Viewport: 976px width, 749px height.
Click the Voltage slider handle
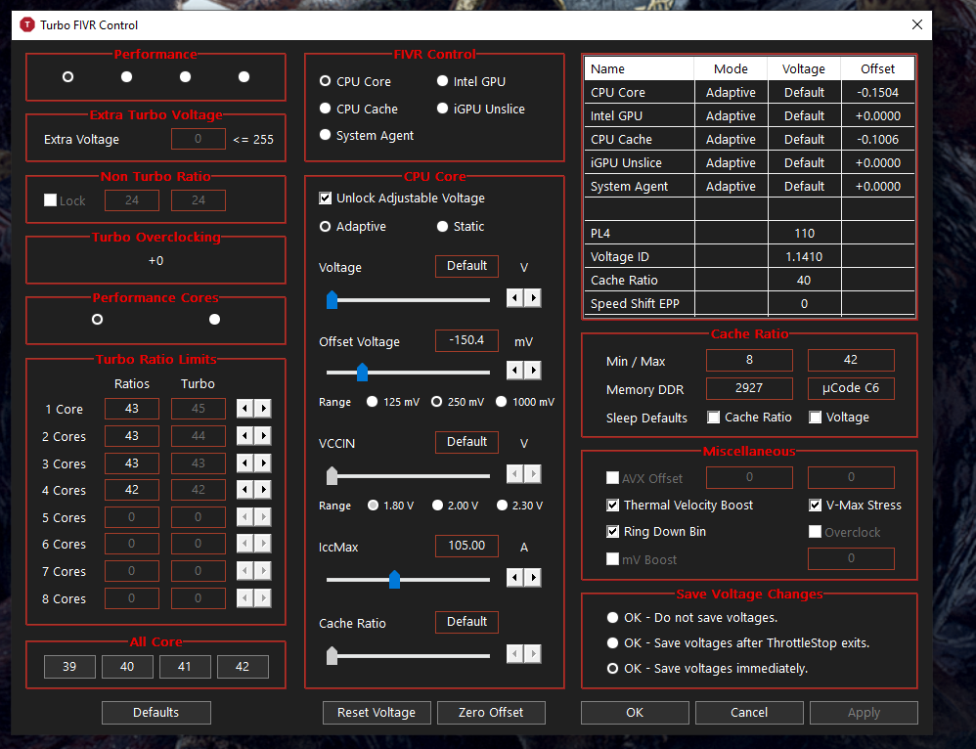tap(332, 300)
